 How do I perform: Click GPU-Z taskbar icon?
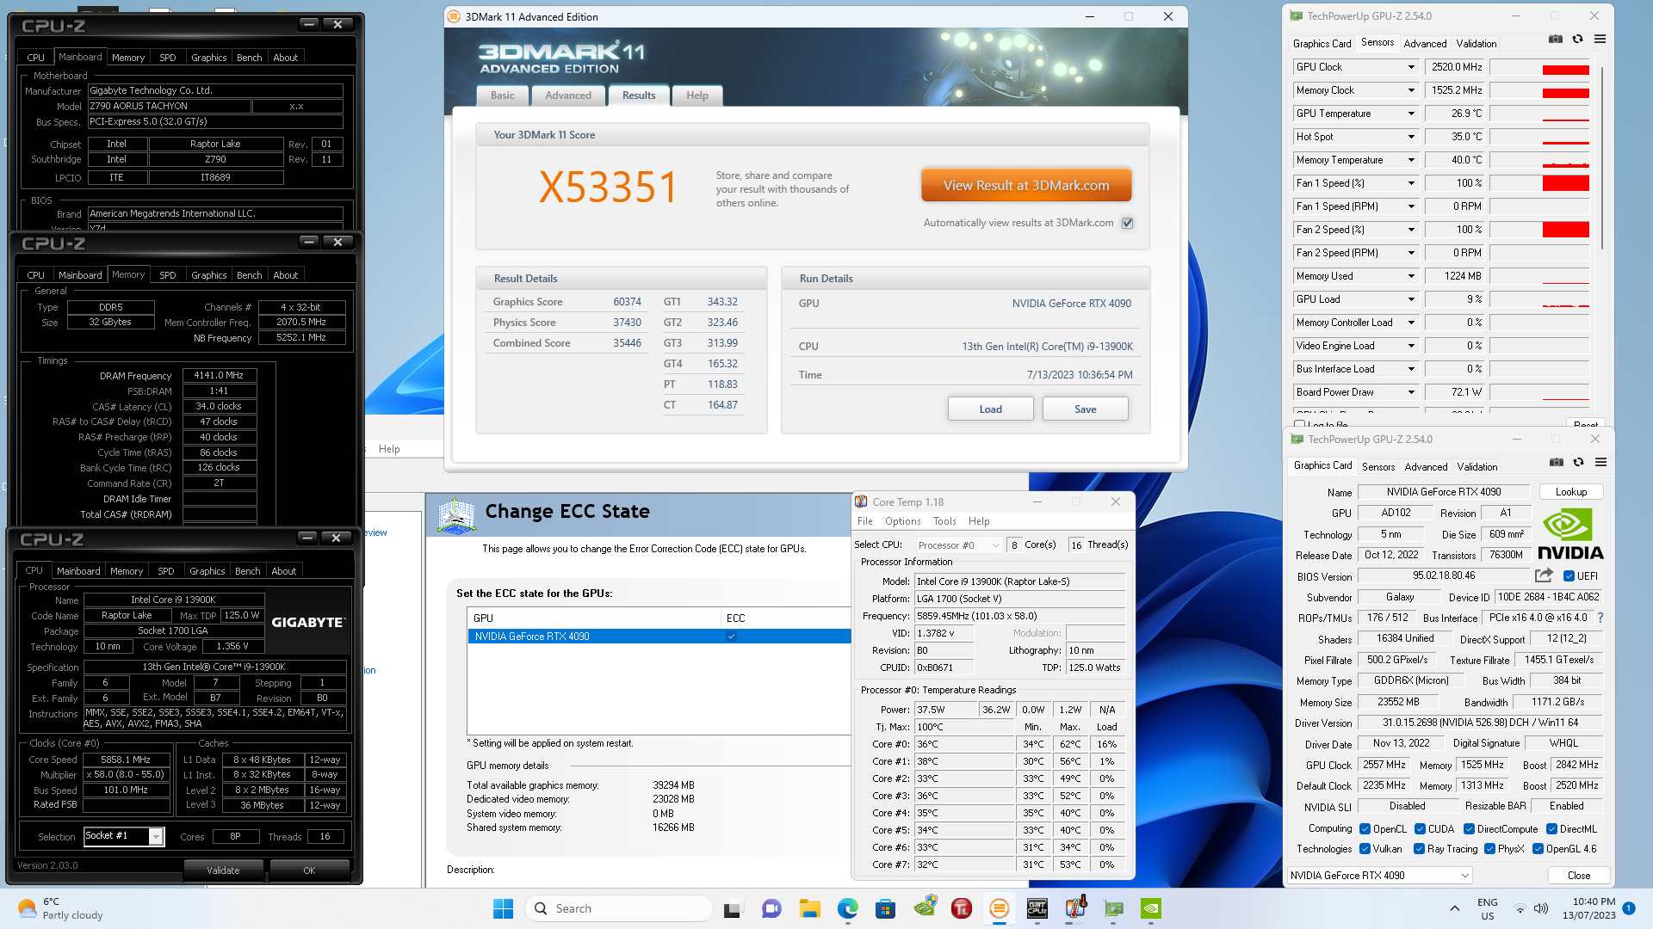[1113, 908]
